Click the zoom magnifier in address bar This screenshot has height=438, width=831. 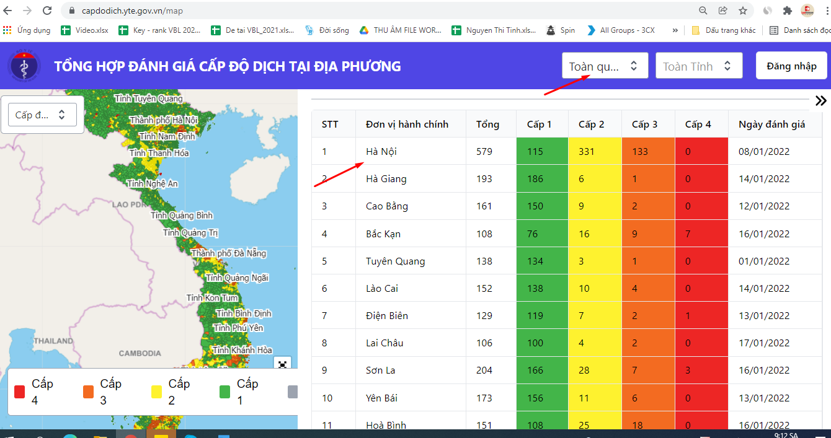(703, 11)
